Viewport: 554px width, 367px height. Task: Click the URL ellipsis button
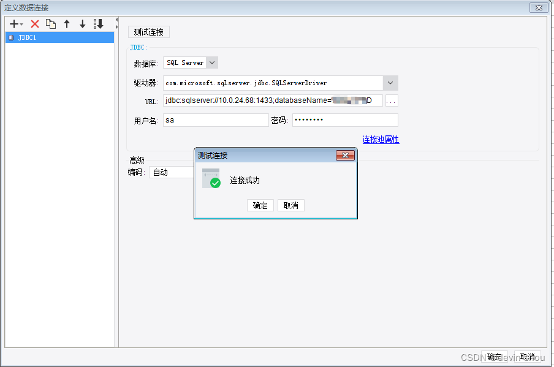pos(392,100)
